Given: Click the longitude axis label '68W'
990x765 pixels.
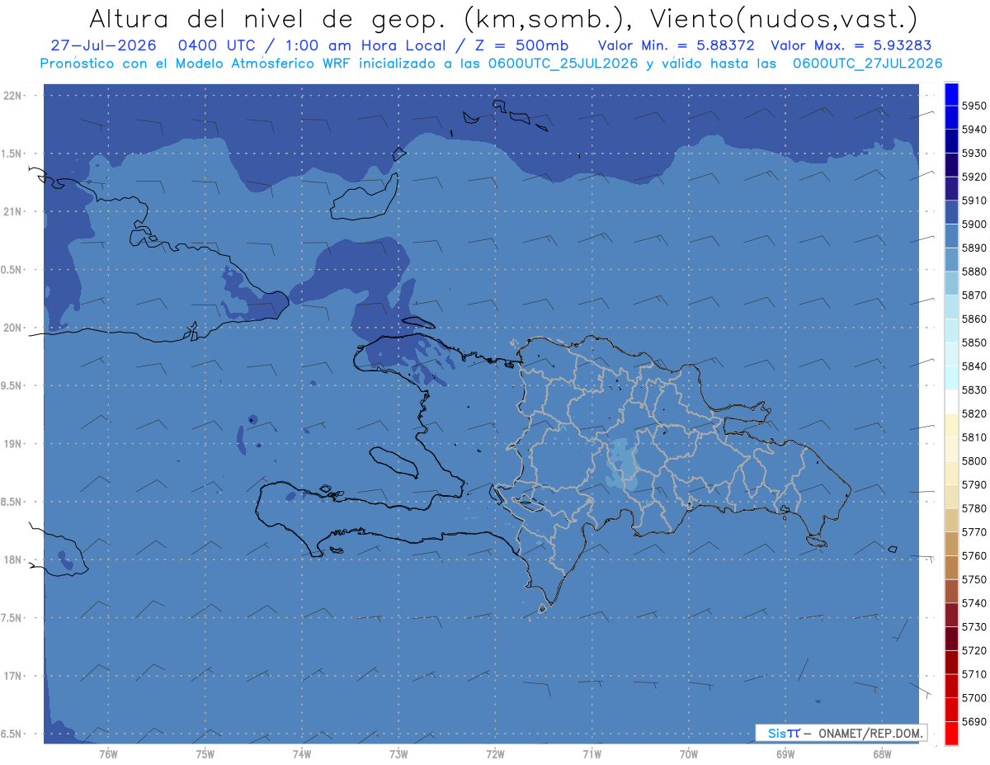Looking at the screenshot, I should 882,753.
